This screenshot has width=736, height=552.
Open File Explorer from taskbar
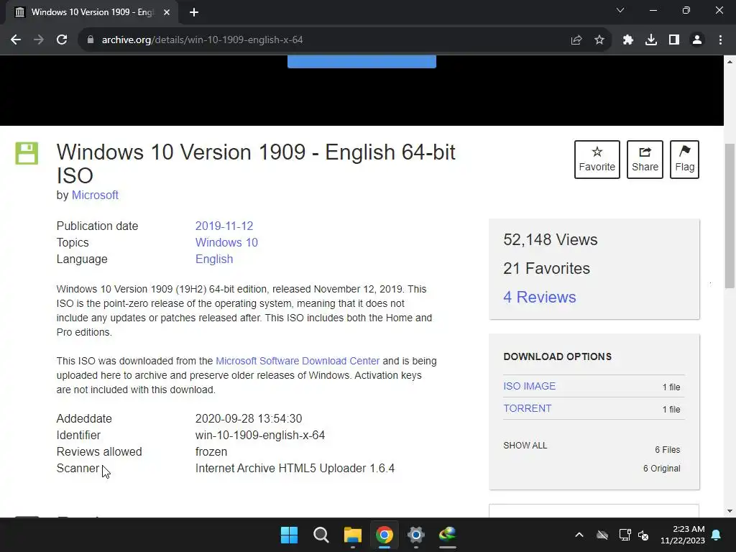[x=352, y=535]
